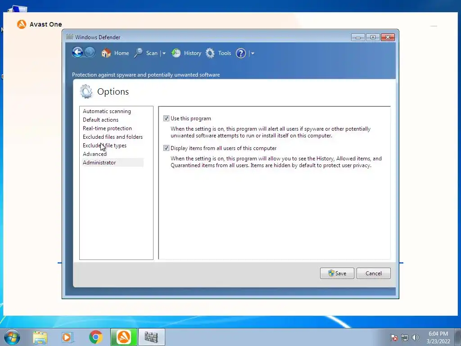This screenshot has width=461, height=346.
Task: Open File Explorer from taskbar
Action: pyautogui.click(x=40, y=337)
